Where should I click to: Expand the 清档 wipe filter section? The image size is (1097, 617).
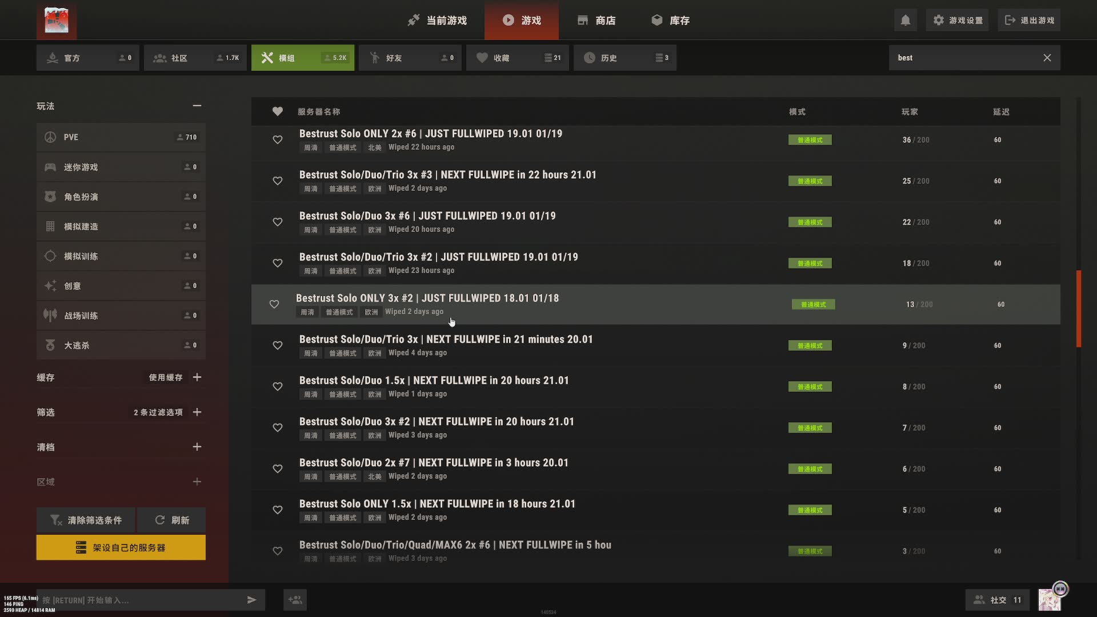click(x=197, y=447)
